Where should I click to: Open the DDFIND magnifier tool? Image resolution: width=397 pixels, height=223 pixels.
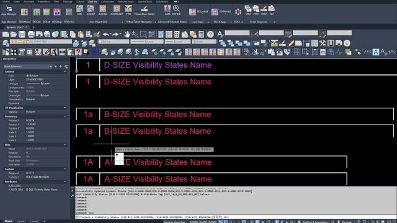(176, 10)
